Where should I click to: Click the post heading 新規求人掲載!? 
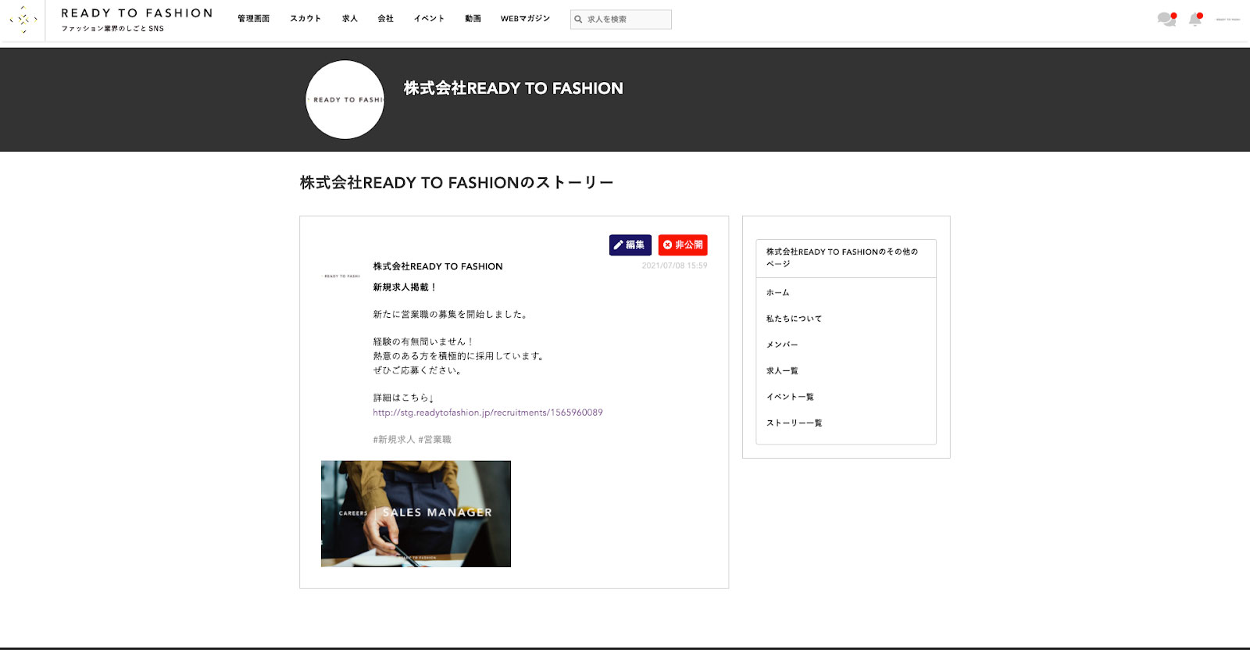point(405,287)
